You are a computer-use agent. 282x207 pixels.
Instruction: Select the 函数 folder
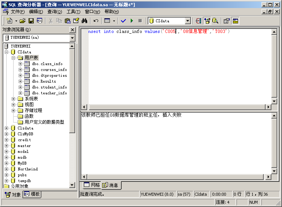[29, 116]
